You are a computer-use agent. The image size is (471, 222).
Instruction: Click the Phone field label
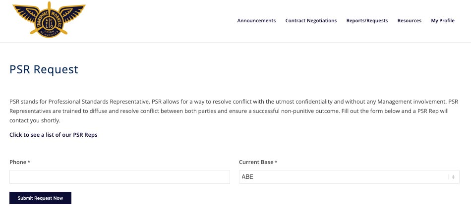18,162
